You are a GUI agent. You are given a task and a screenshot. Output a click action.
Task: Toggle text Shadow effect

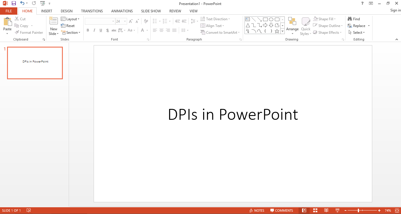(x=107, y=30)
